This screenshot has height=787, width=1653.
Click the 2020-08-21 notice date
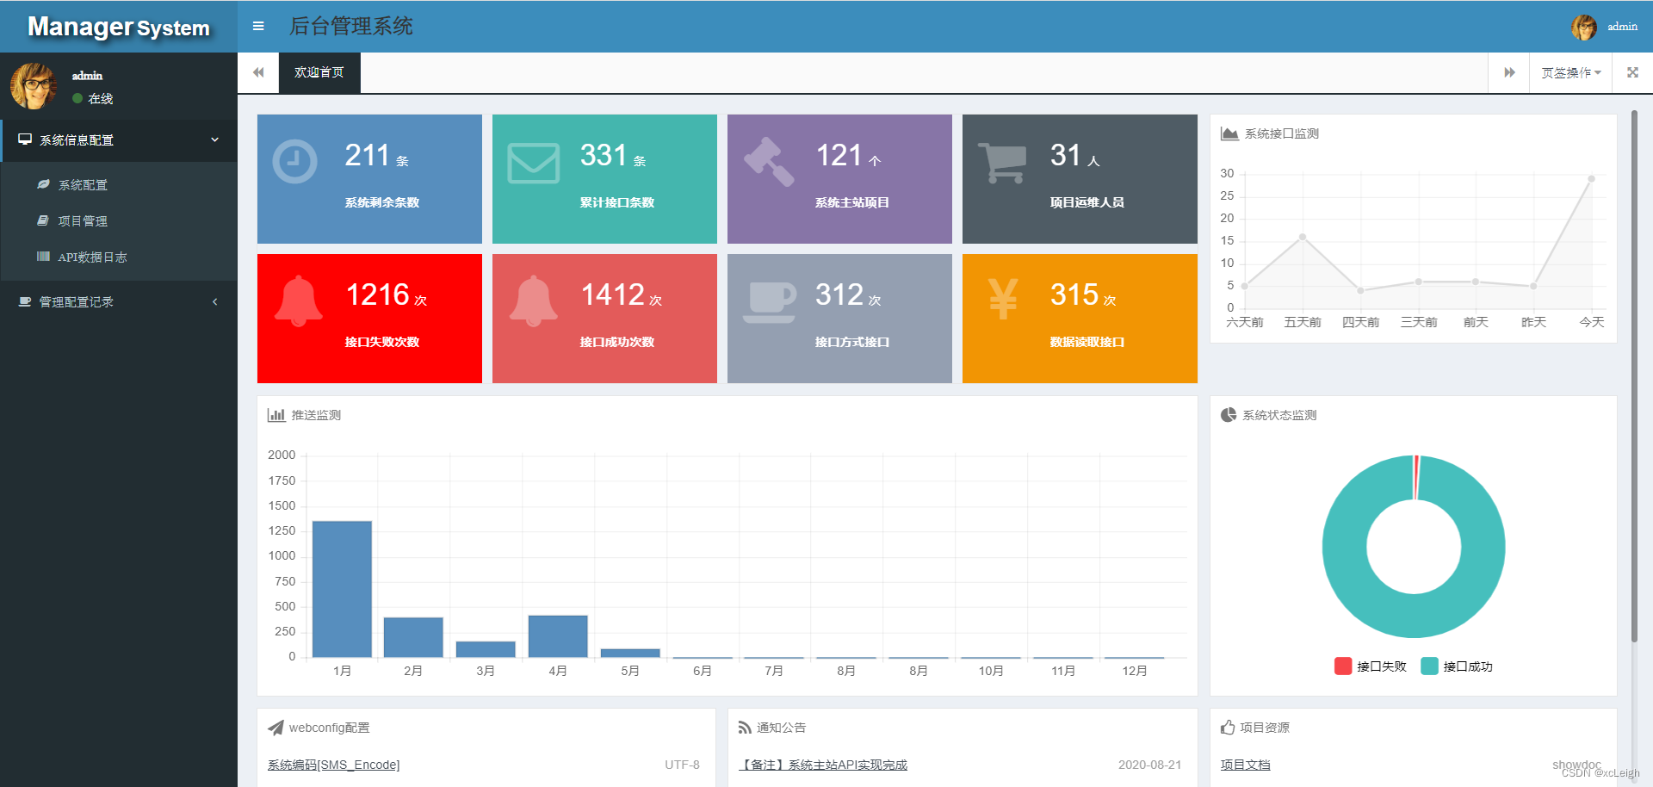click(1149, 765)
